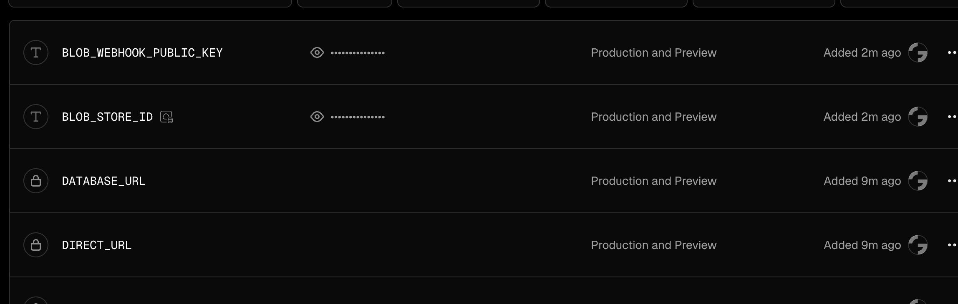The height and width of the screenshot is (304, 958).
Task: Open the more options menu for DATABASE_URL
Action: [952, 181]
